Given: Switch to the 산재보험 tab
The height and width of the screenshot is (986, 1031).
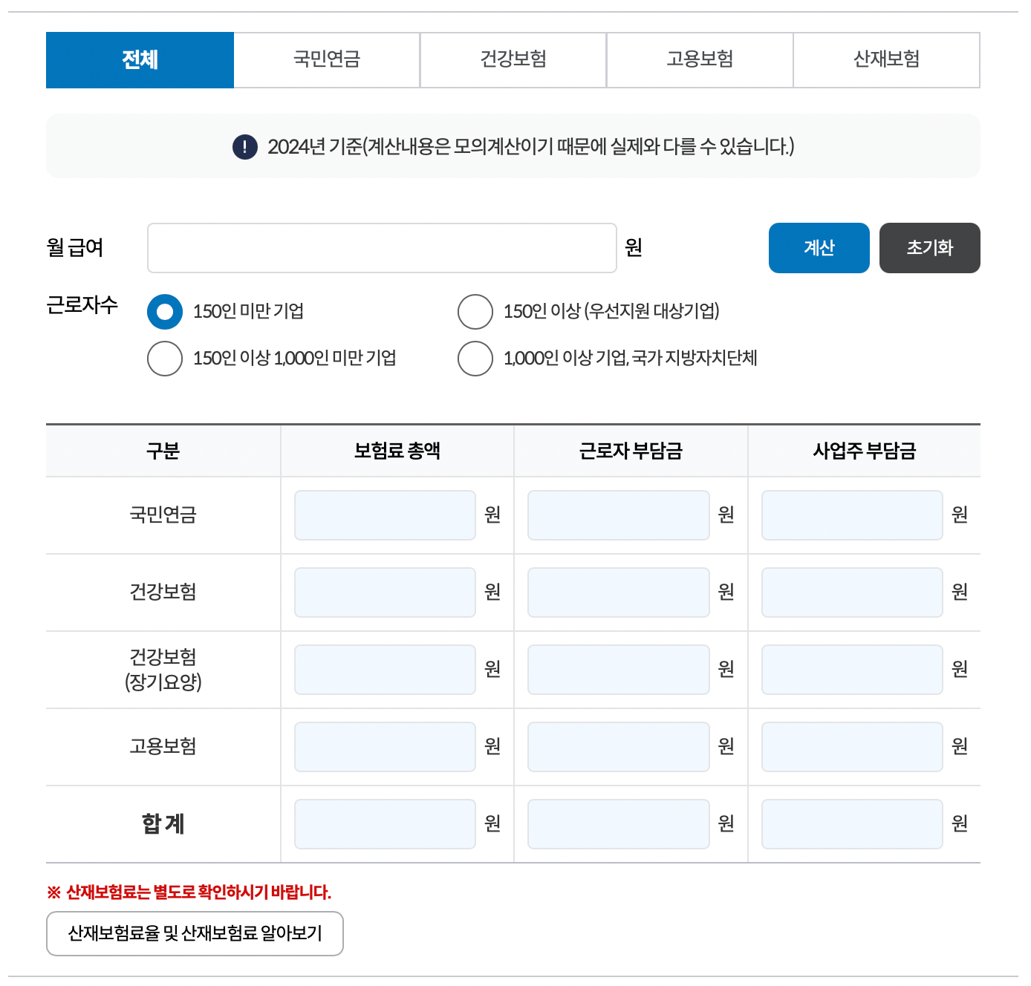Looking at the screenshot, I should (886, 59).
